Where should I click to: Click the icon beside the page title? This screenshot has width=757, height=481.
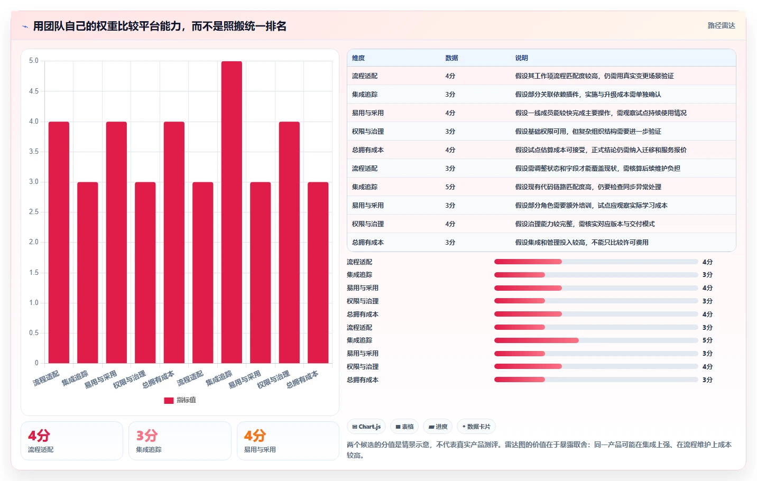pyautogui.click(x=25, y=26)
